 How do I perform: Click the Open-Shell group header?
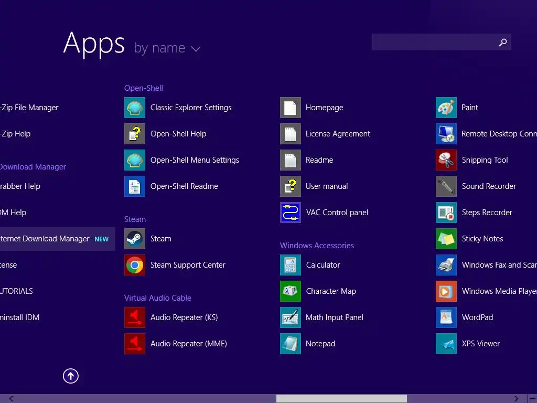click(x=144, y=88)
